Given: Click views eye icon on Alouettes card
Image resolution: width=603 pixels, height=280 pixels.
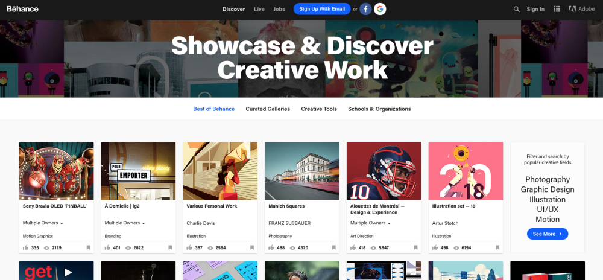Looking at the screenshot, I should coord(374,248).
